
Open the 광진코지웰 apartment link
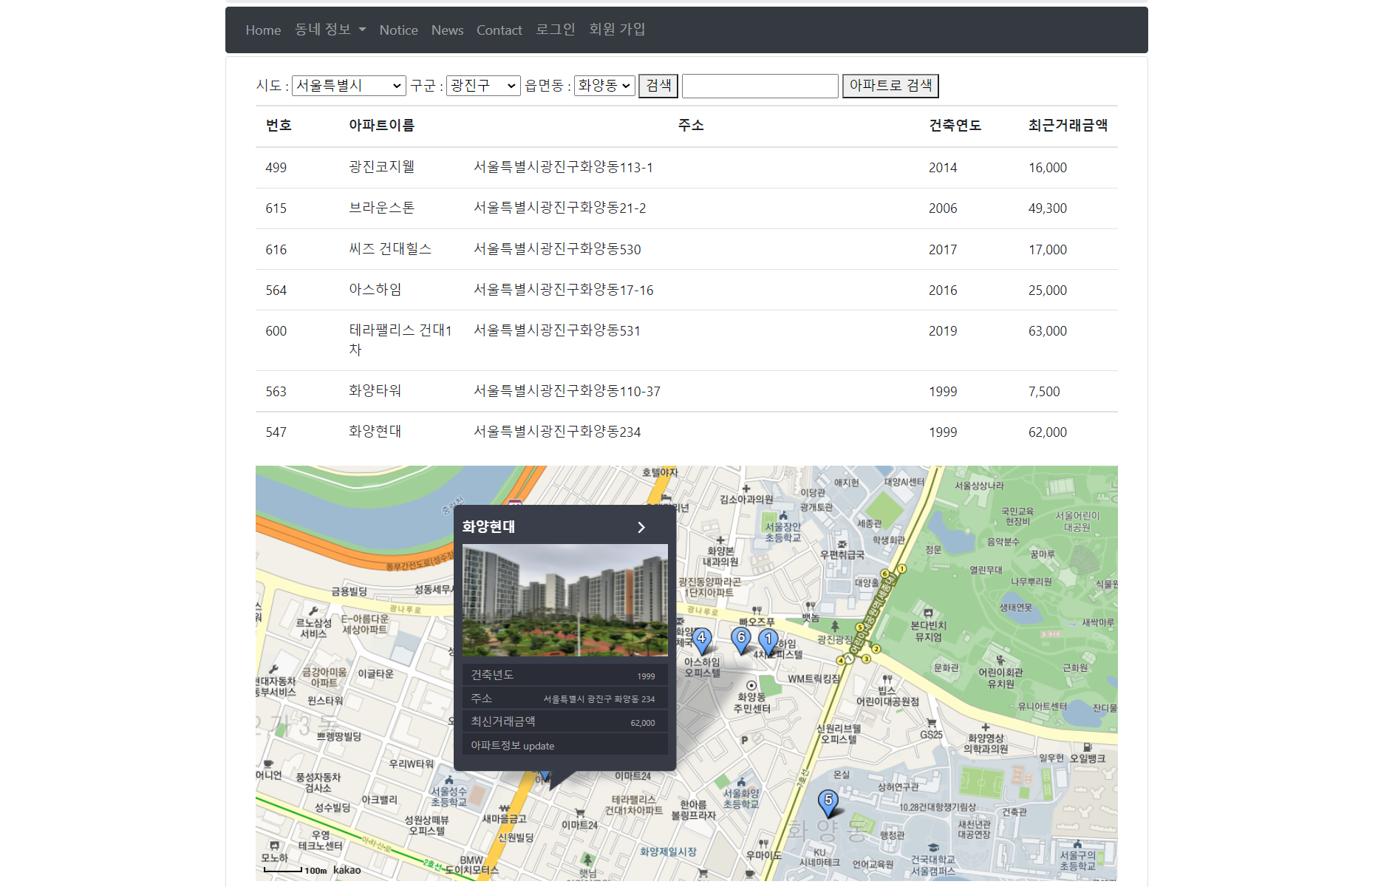[x=381, y=167]
